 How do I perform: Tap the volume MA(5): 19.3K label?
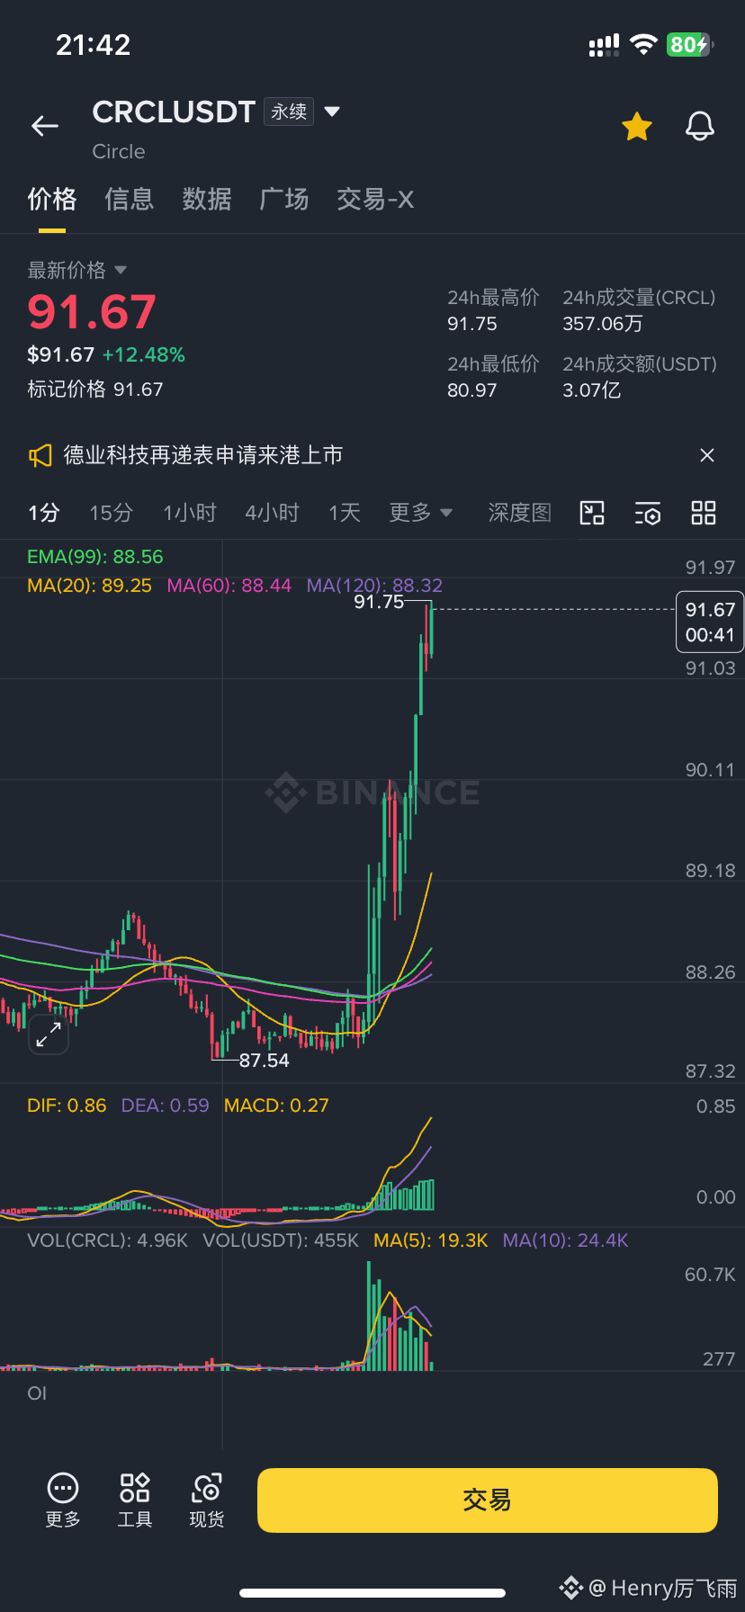[x=431, y=1240]
